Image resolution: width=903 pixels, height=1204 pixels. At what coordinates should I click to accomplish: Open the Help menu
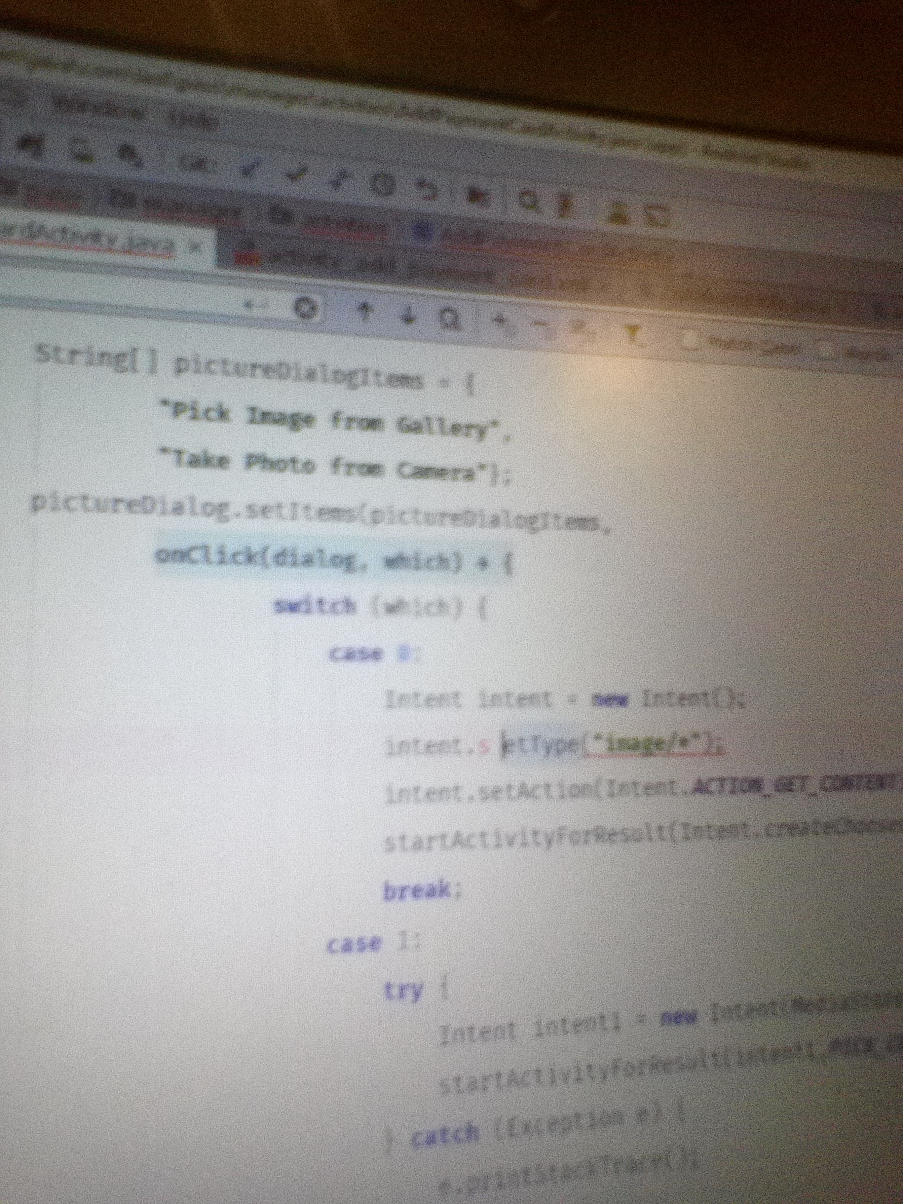click(x=193, y=121)
